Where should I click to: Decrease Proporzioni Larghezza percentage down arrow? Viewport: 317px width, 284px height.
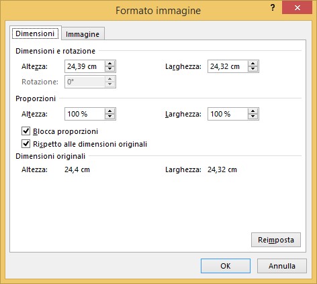click(253, 117)
